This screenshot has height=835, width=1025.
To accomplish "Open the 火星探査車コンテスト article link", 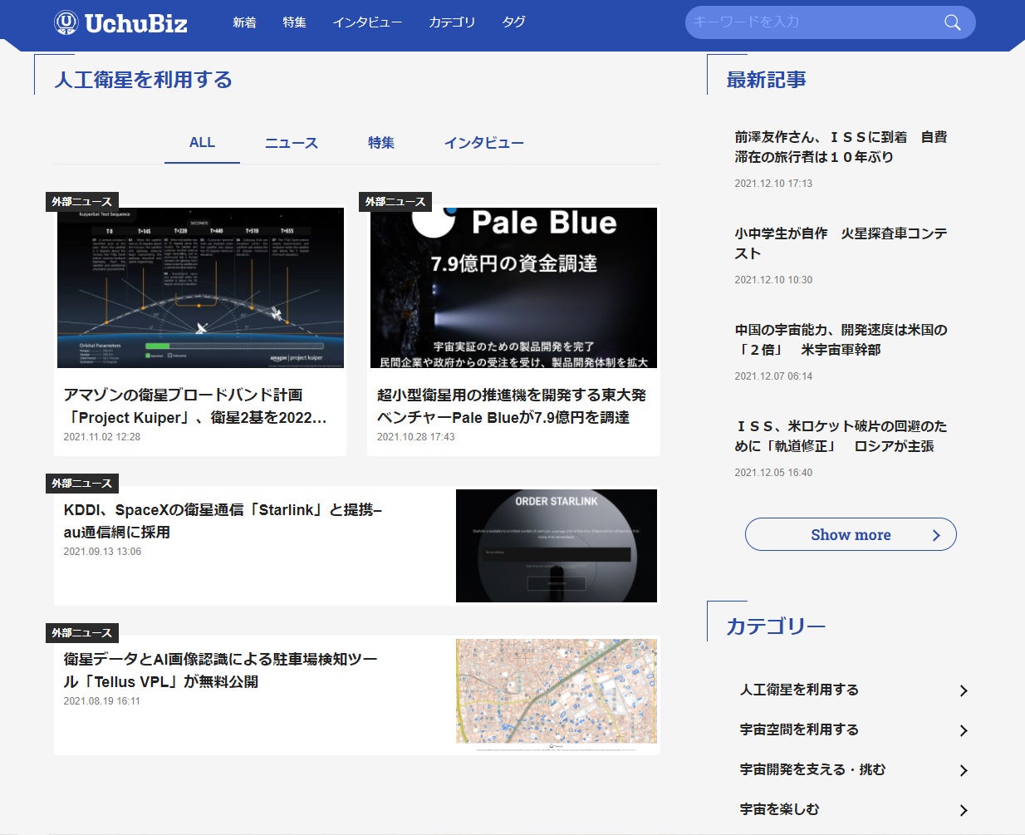I will [841, 243].
